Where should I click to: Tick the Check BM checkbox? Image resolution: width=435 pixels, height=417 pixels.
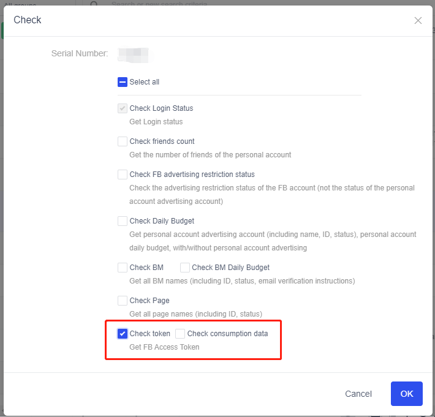pos(123,268)
